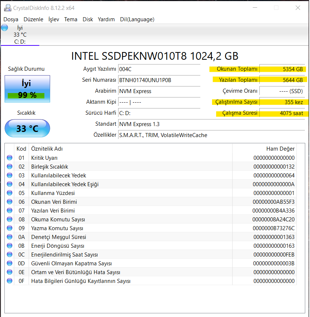Click the İyi 99 % health status button
The width and height of the screenshot is (310, 317).
tap(27, 89)
